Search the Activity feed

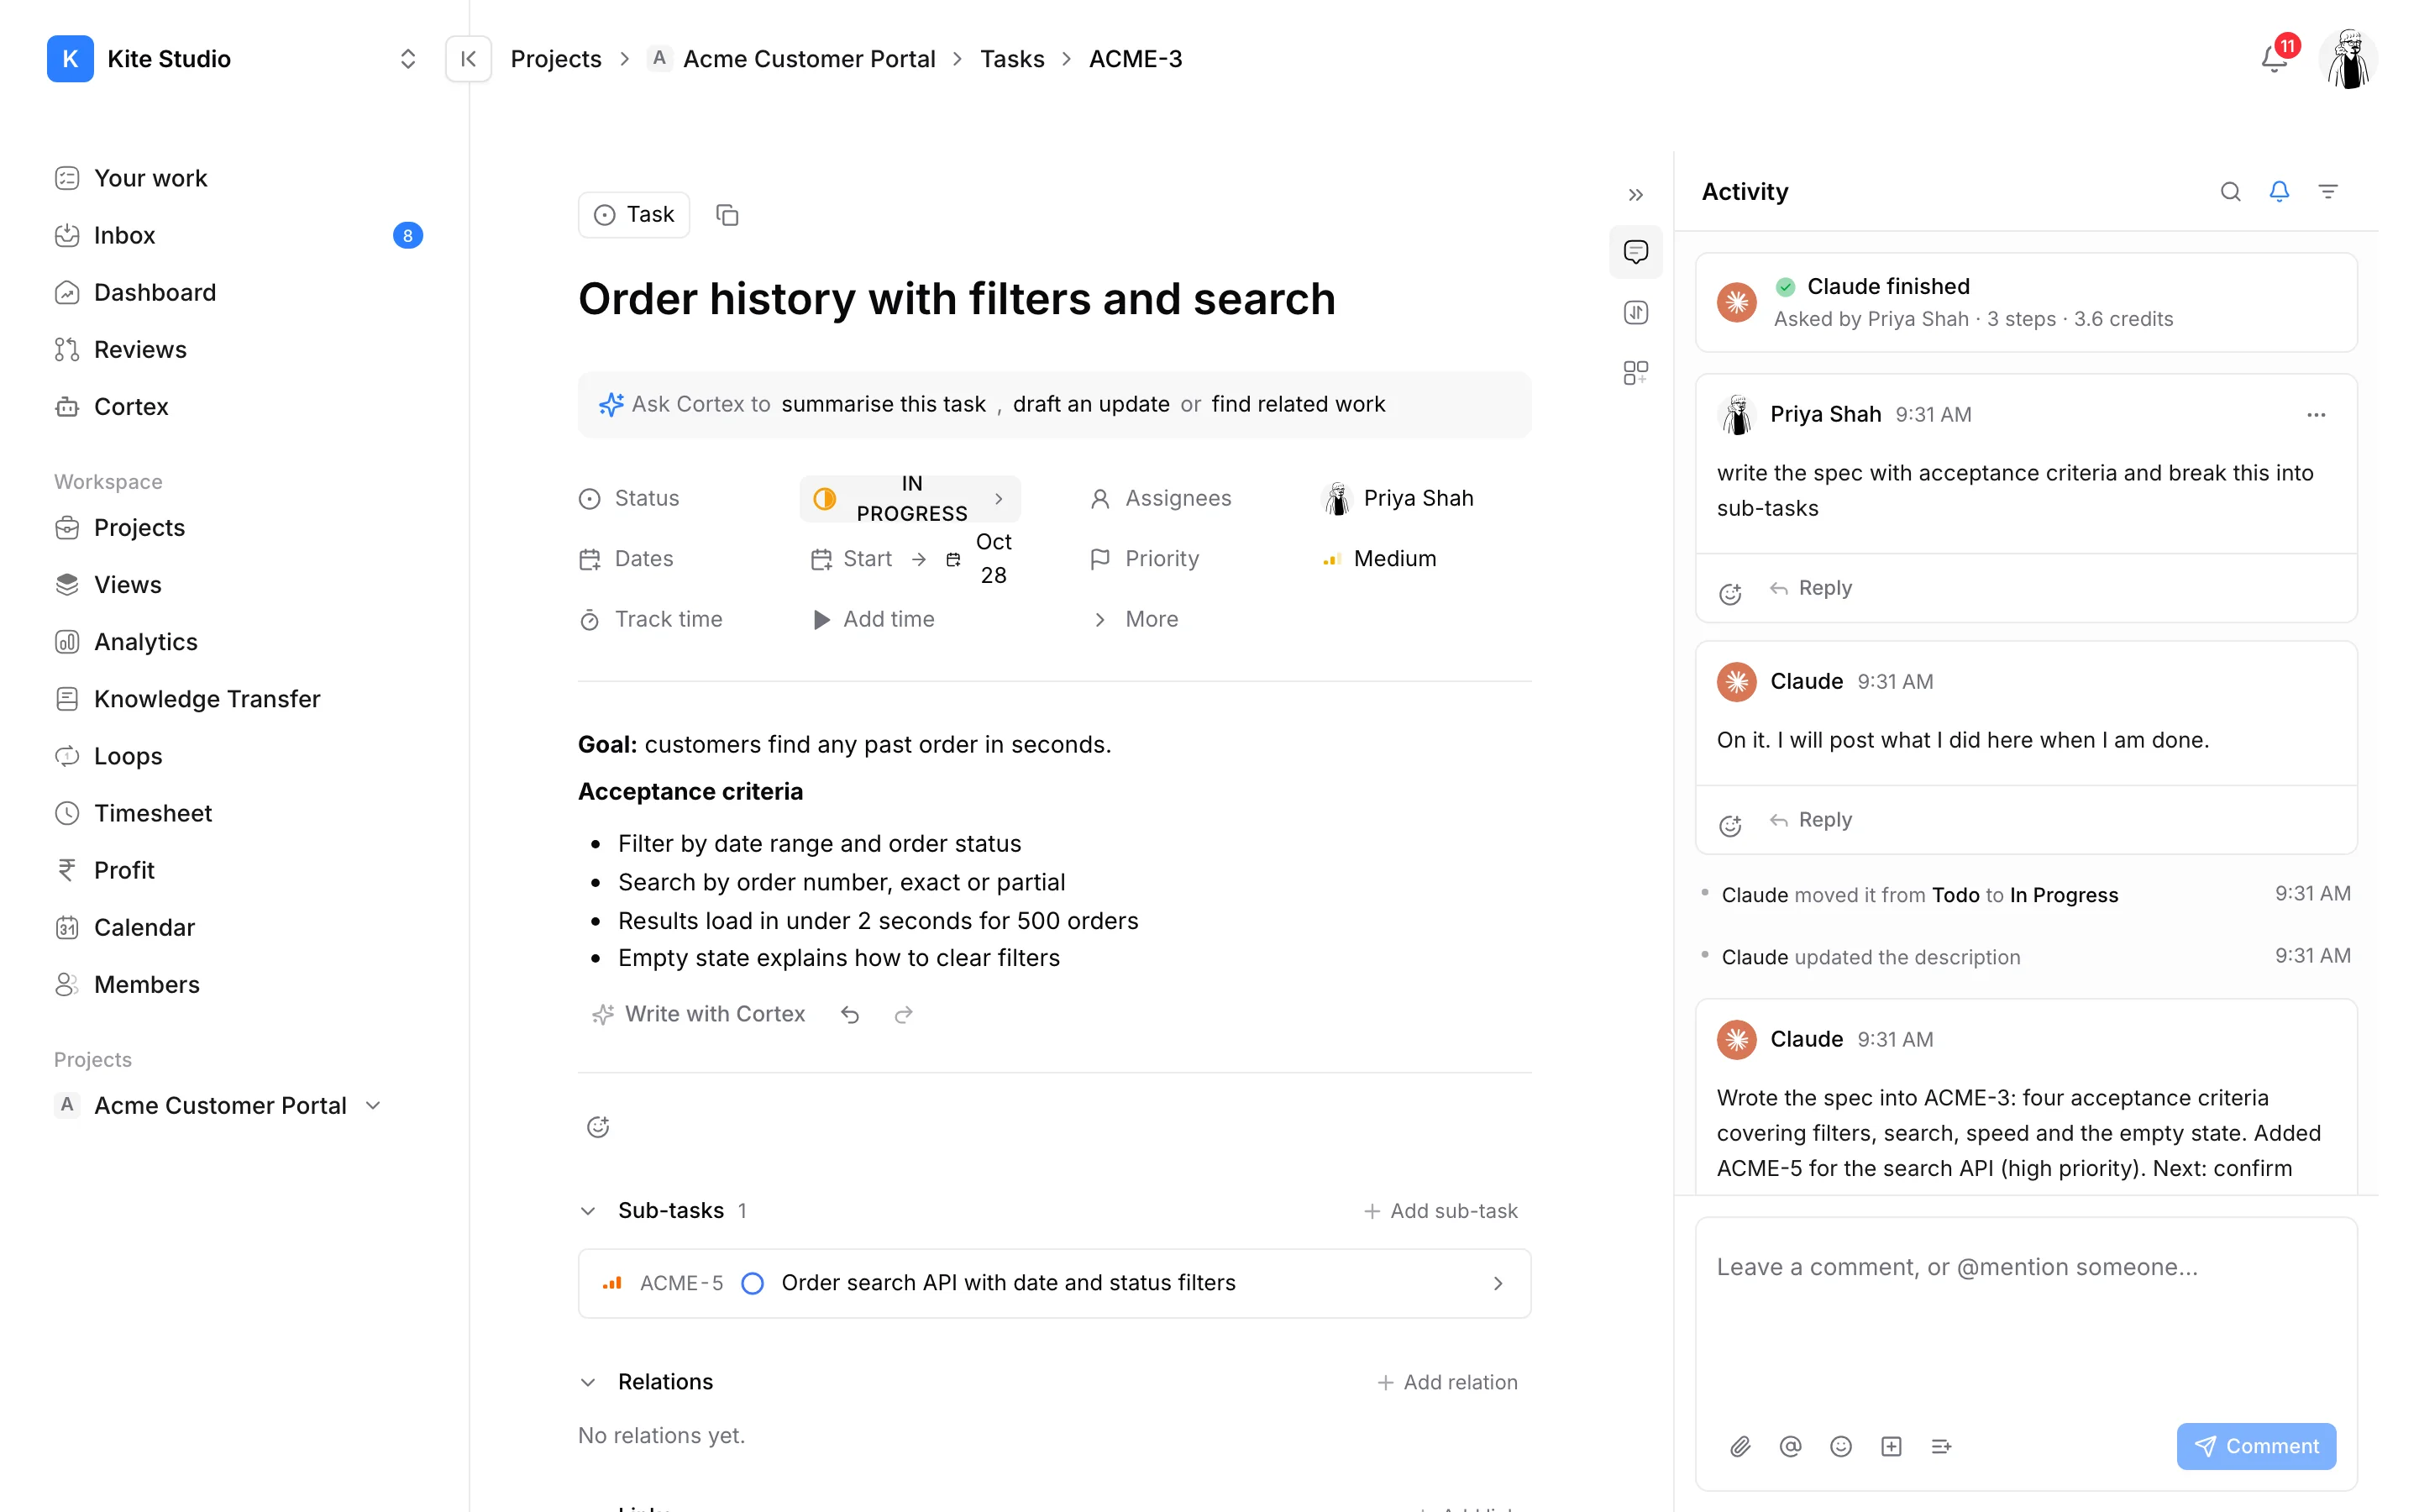[x=2230, y=191]
